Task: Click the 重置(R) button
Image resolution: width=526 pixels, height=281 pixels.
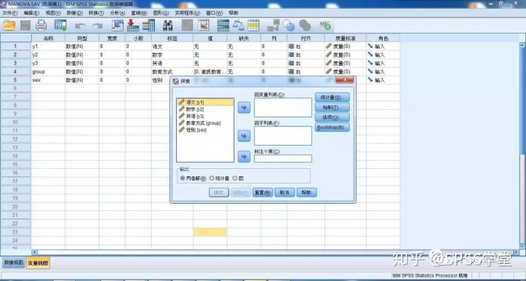Action: 262,192
